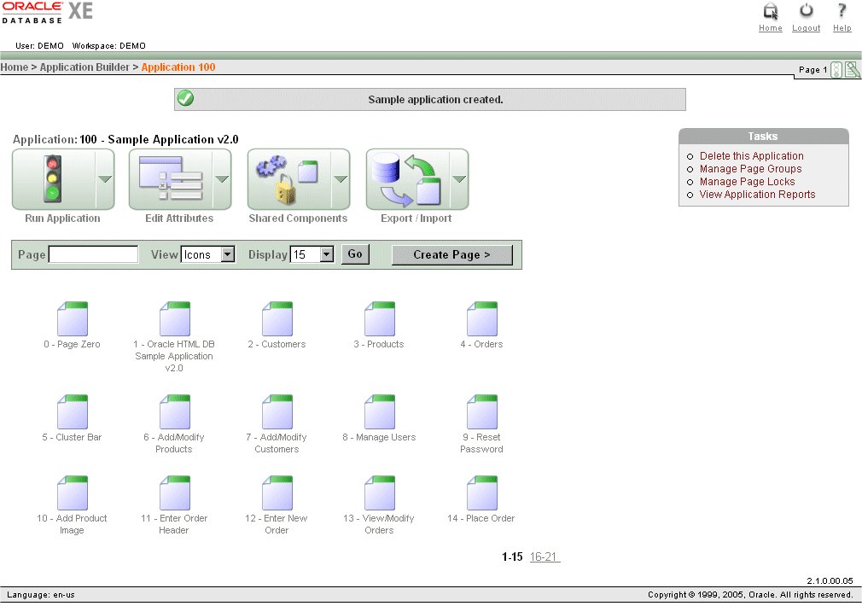Screen dimensions: 862x612
Task: Click the 2 - Customers page label
Action: (277, 344)
